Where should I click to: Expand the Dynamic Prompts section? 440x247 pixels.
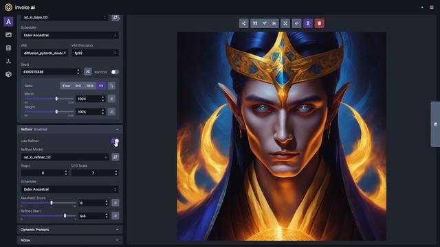click(69, 230)
